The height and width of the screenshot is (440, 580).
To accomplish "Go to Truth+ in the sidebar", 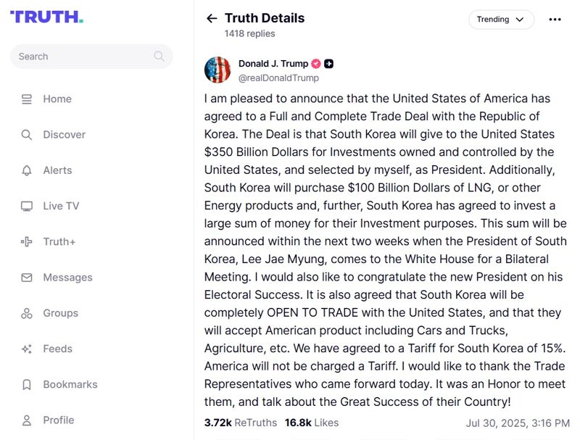I will pos(59,241).
